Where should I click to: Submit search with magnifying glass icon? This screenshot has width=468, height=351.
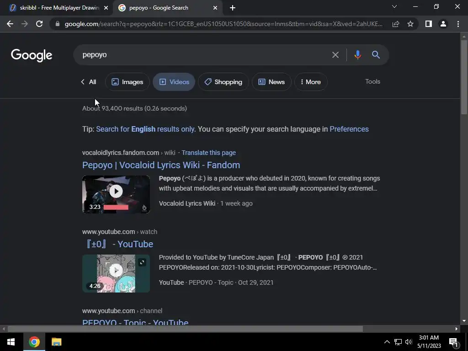coord(376,55)
